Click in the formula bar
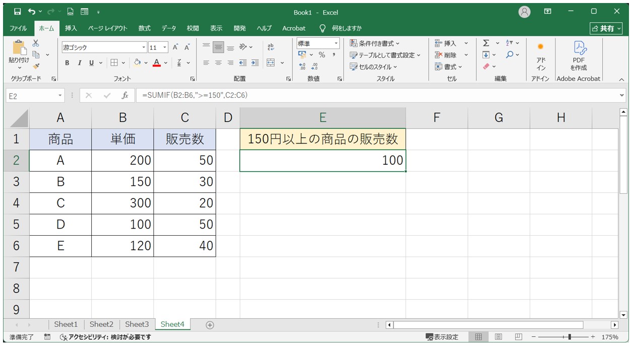This screenshot has width=632, height=346. [381, 96]
